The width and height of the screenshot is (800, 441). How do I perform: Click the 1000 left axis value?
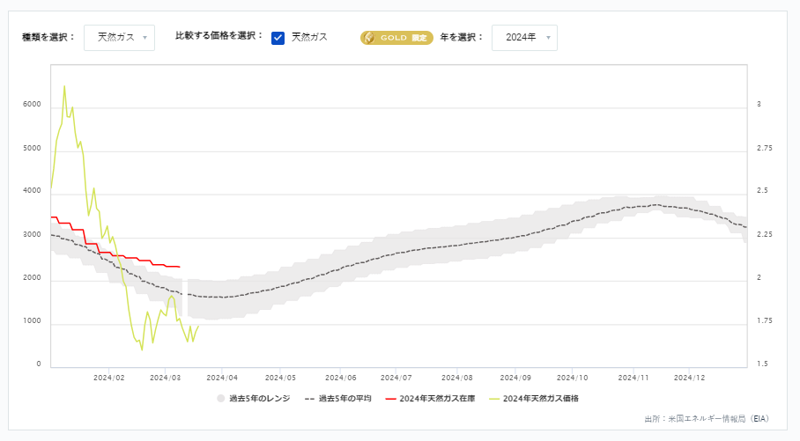pyautogui.click(x=32, y=320)
